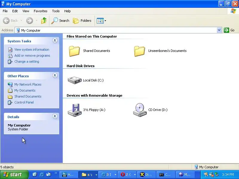This screenshot has width=239, height=179.
Task: Select the Shared Documents folder icon
Action: coord(74,51)
